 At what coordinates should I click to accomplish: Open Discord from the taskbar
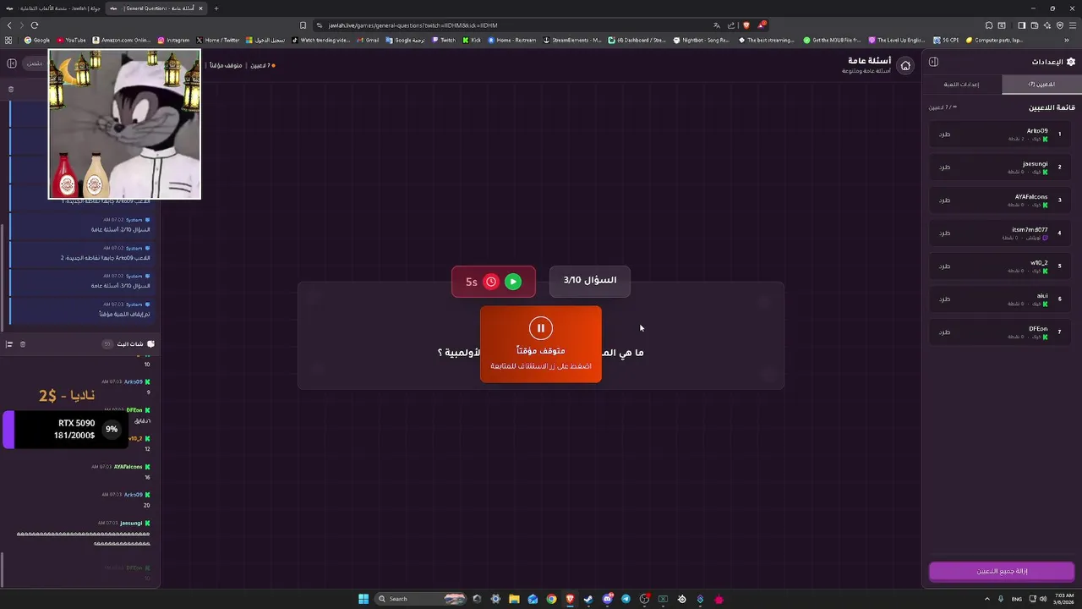(x=607, y=599)
